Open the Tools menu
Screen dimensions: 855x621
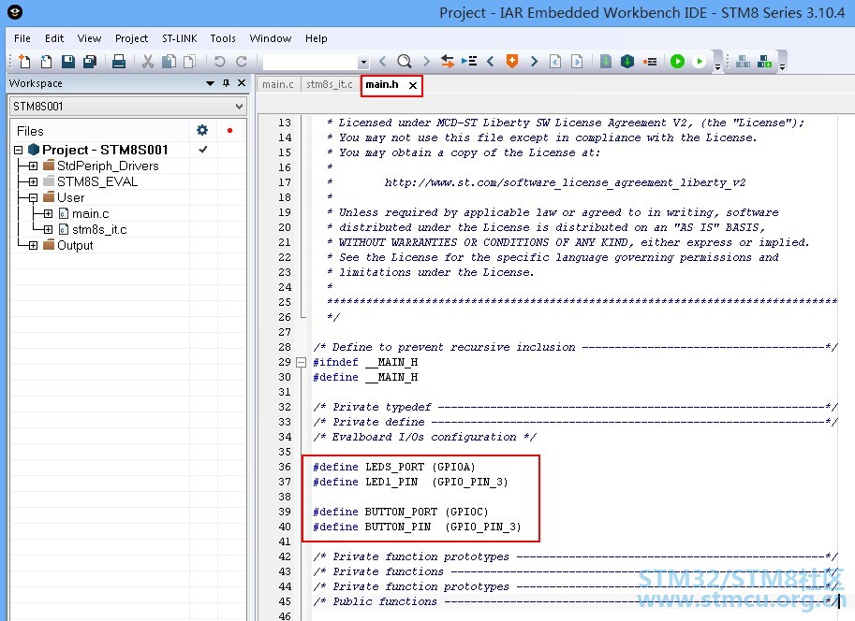(223, 38)
